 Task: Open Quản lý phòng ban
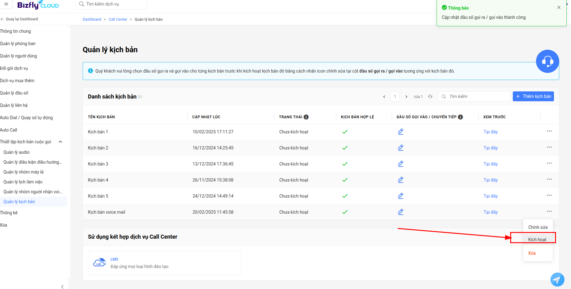tap(18, 44)
